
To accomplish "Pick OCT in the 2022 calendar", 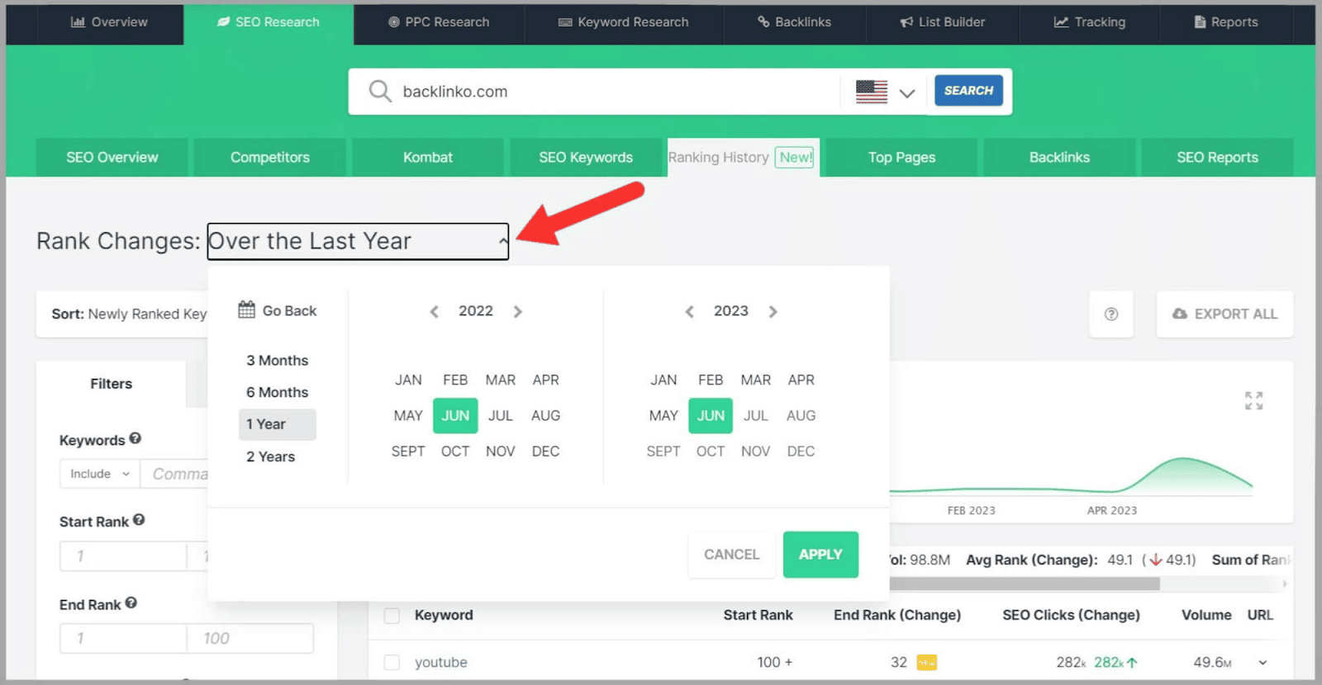I will coord(455,451).
